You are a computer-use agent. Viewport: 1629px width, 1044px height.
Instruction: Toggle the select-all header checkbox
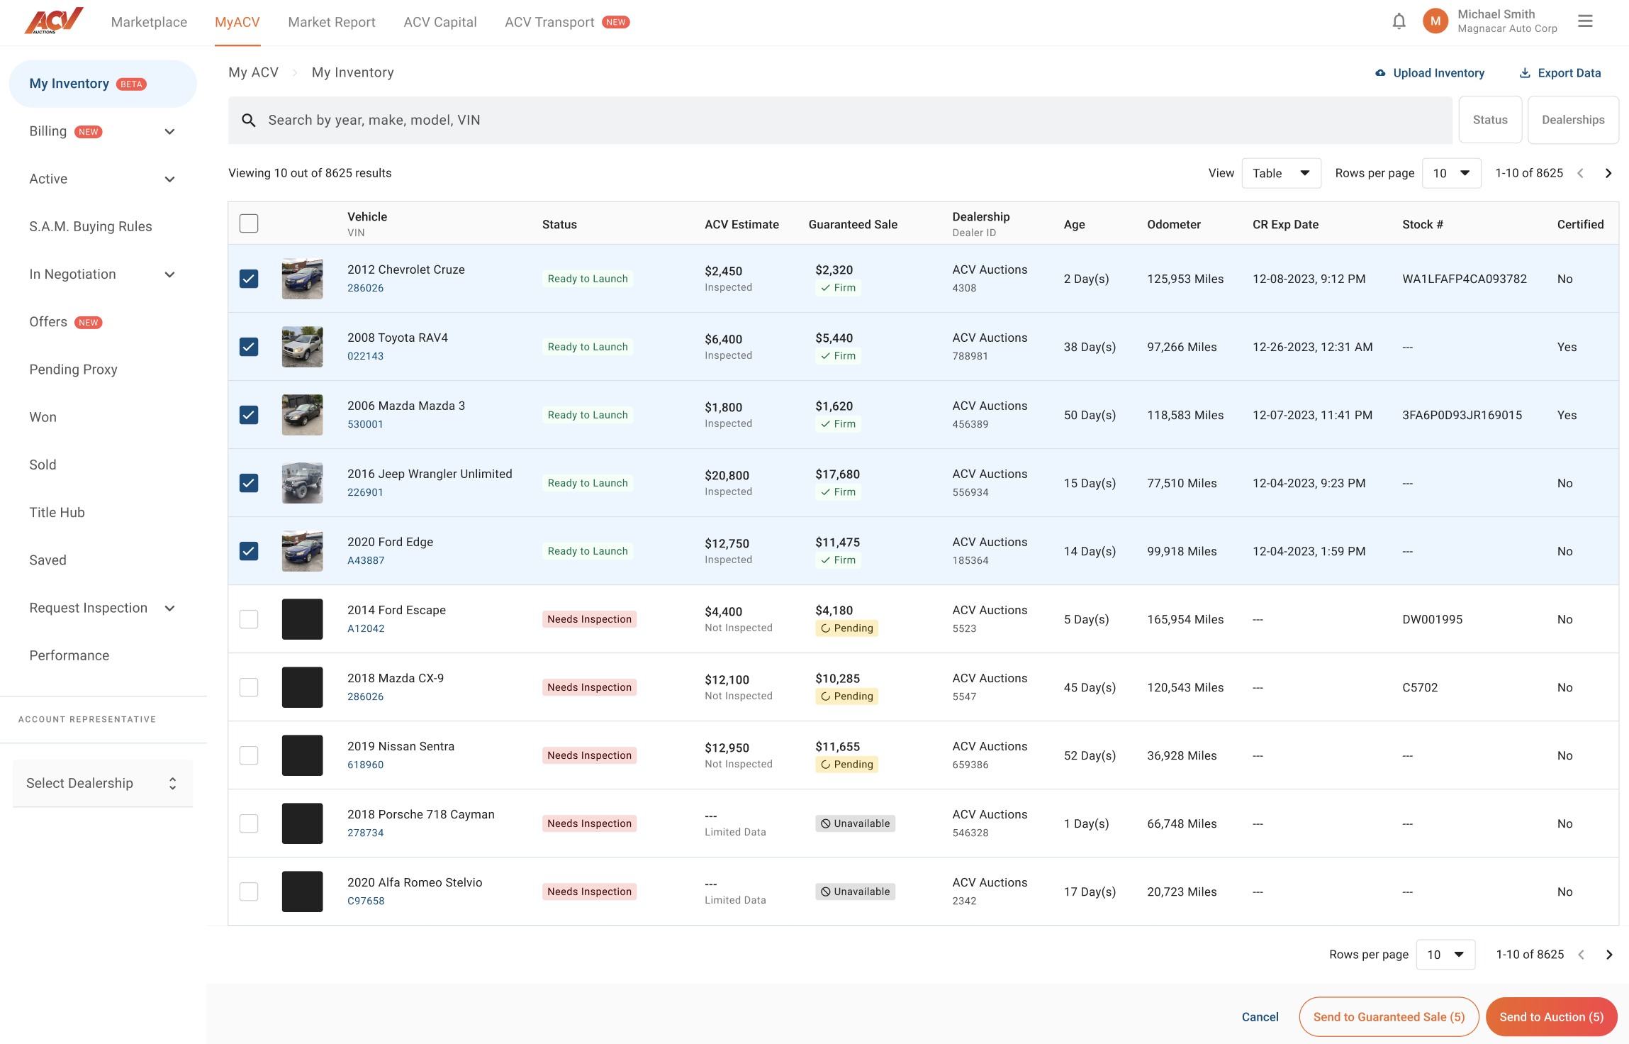249,223
